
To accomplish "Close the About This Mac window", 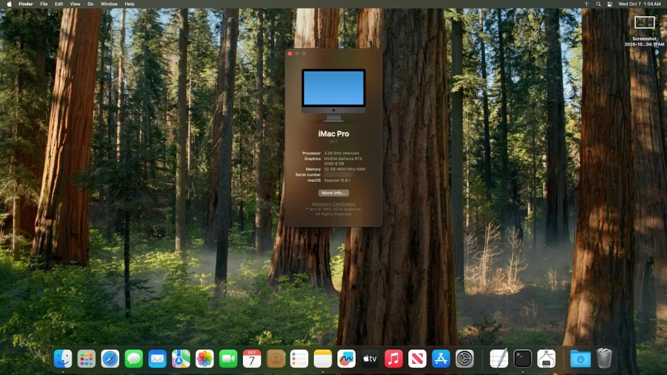I will tap(290, 53).
